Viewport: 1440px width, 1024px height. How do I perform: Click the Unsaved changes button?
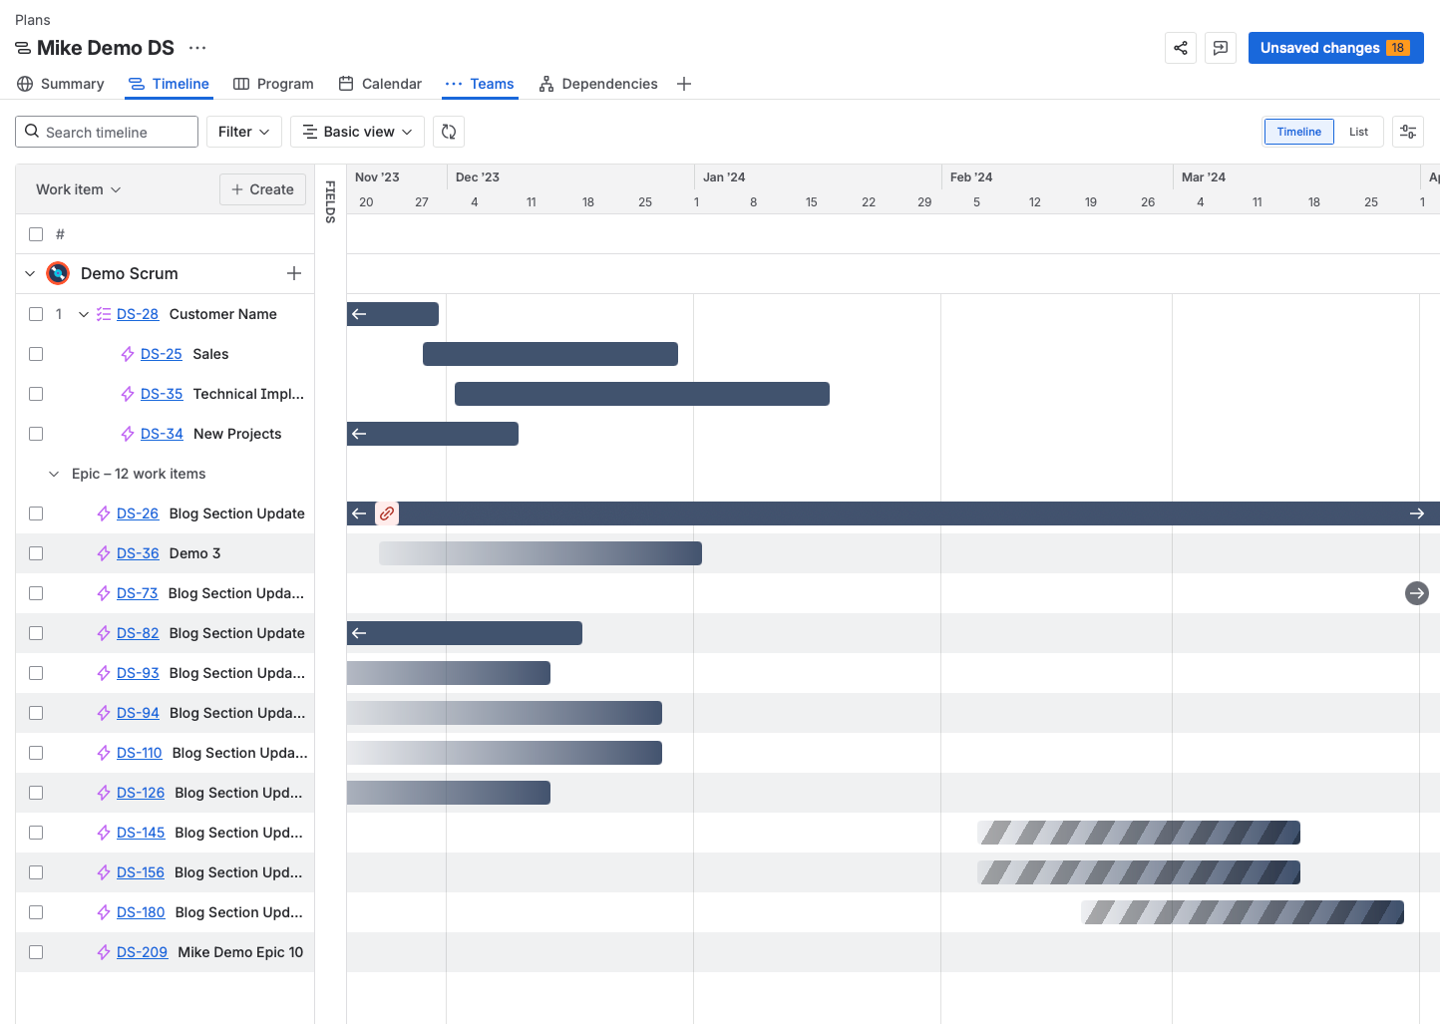[x=1334, y=48]
